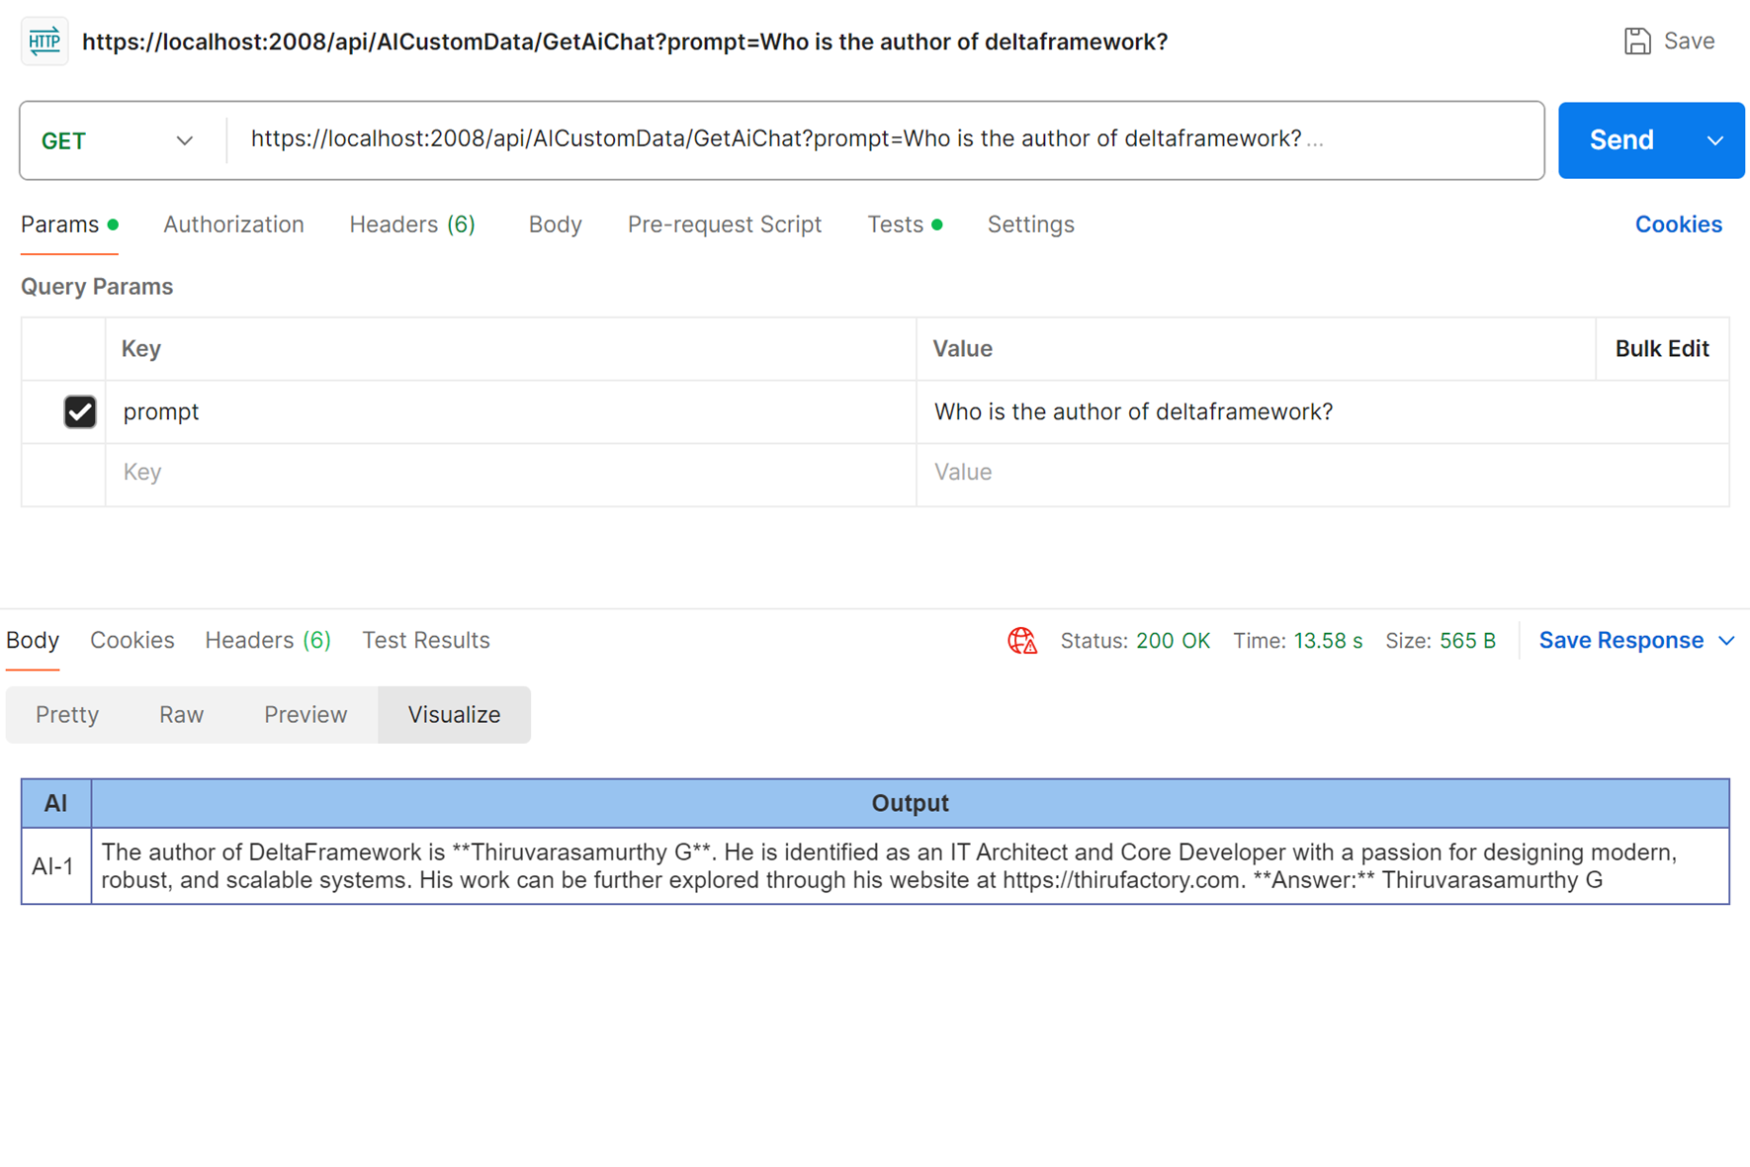Screen dimensions: 1750x1167
Task: Click the Save button label
Action: point(1689,42)
